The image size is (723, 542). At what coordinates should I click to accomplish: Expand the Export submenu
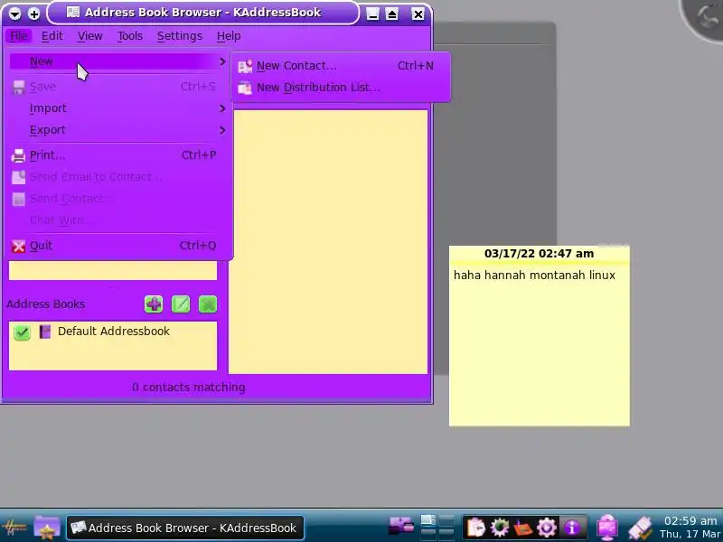pos(119,130)
